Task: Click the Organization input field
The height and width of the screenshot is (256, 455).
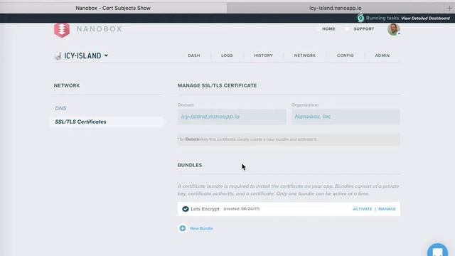Action: point(346,117)
